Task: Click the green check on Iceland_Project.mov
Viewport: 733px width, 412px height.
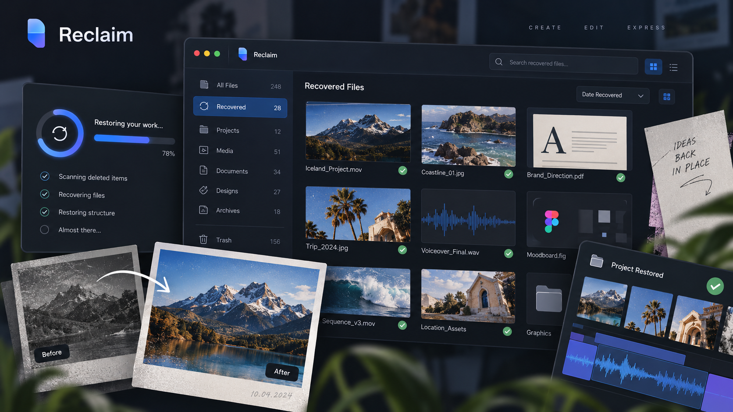Action: pos(402,171)
